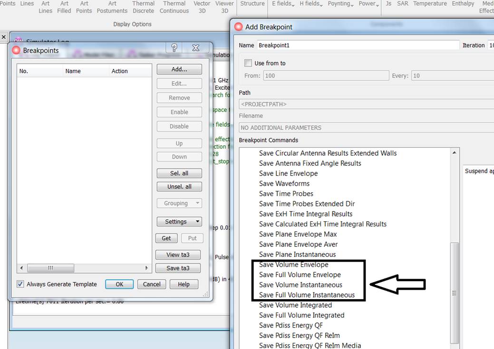Select Save Antenna Fixed Angle Results
Image resolution: width=494 pixels, height=349 pixels.
(x=310, y=163)
